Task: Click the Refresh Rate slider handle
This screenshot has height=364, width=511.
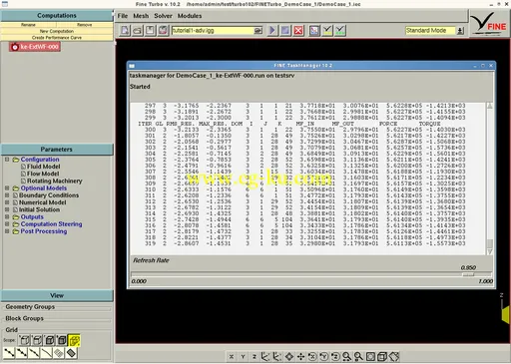Action: pyautogui.click(x=468, y=275)
